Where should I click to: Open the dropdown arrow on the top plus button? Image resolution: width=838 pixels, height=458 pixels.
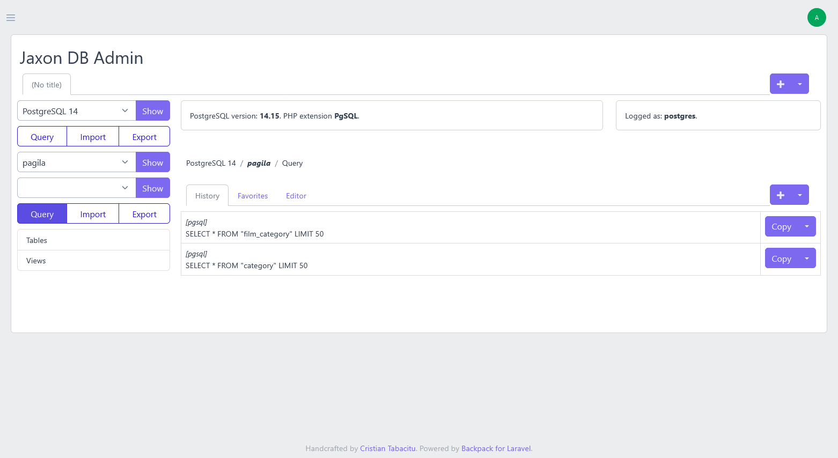[x=800, y=84]
